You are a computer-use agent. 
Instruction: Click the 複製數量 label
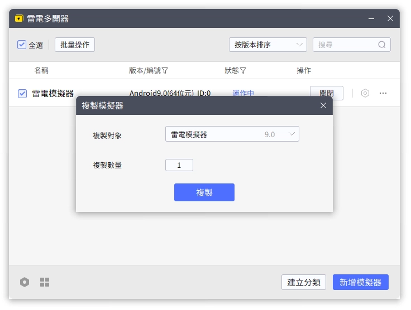tap(107, 165)
